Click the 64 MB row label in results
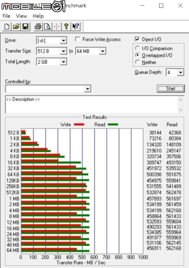The width and height of the screenshot is (189, 268). 13,250
